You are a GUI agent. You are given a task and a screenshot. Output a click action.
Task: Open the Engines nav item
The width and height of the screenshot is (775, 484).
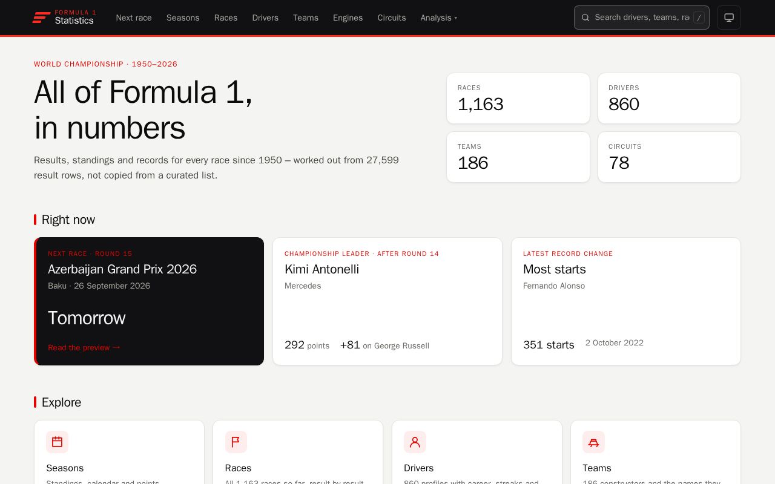point(348,18)
